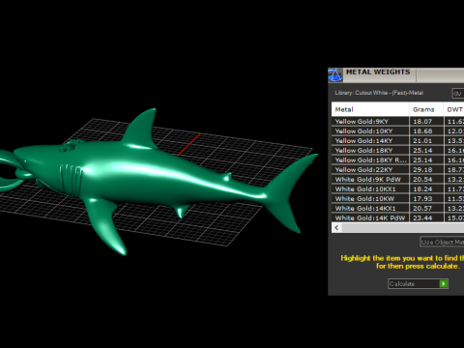Select the Yellow Gold:18KY R... row
Image resolution: width=464 pixels, height=348 pixels.
(397, 160)
